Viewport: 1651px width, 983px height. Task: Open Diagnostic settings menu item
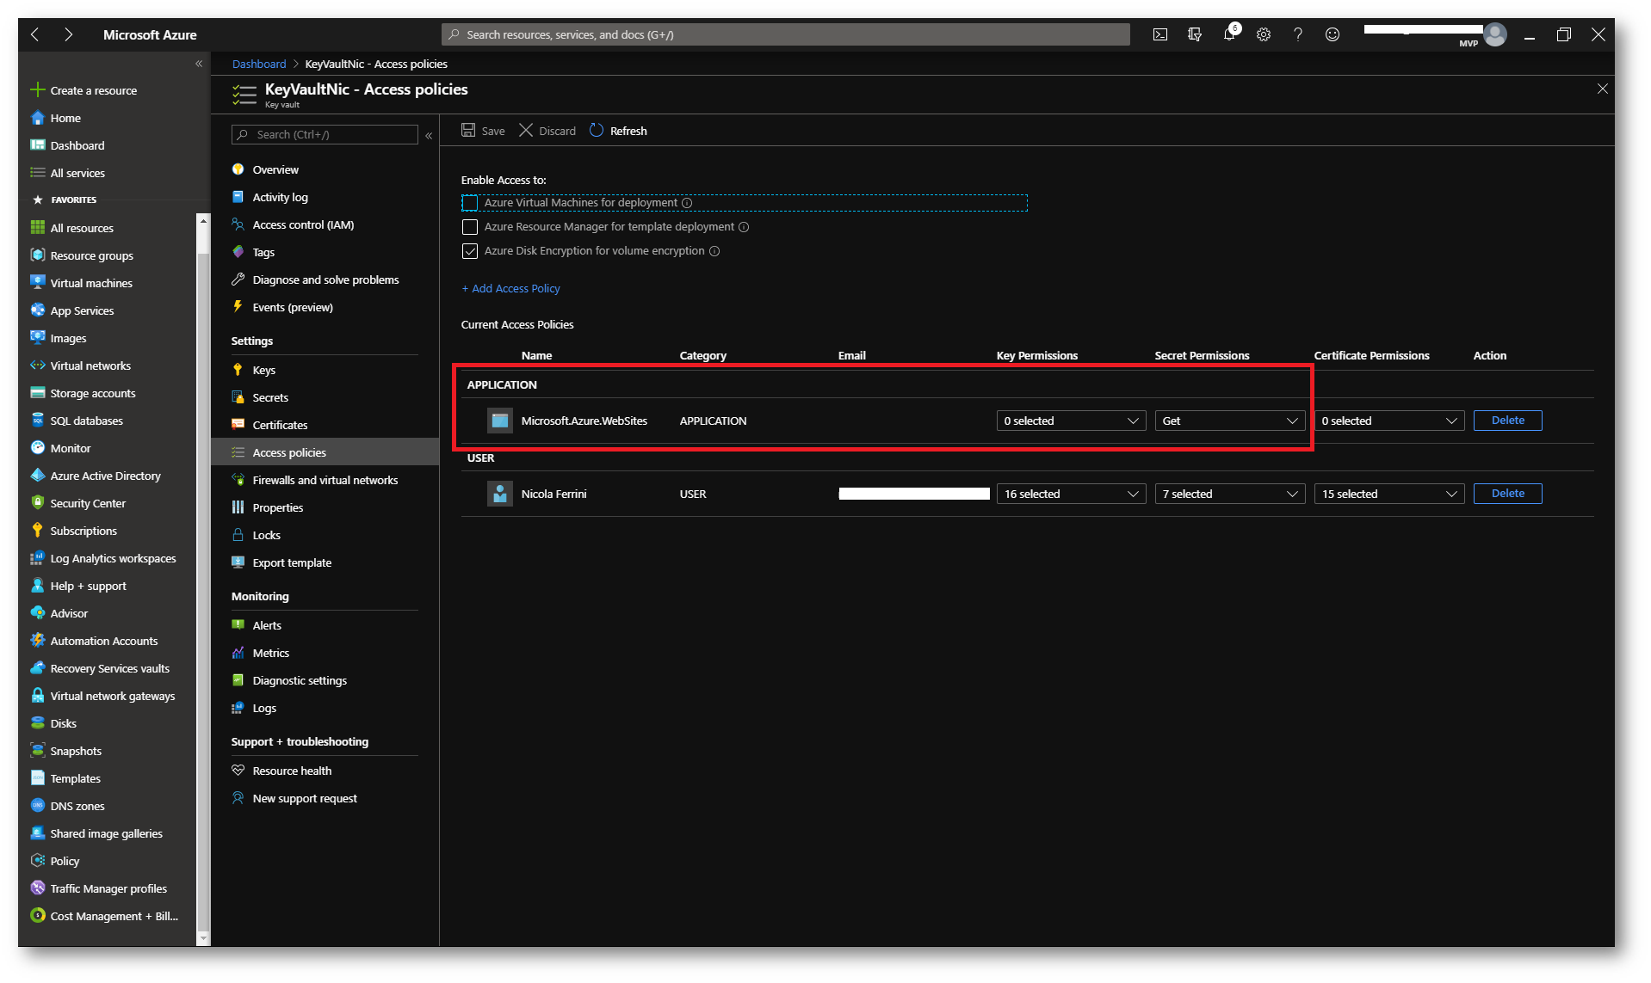(300, 680)
